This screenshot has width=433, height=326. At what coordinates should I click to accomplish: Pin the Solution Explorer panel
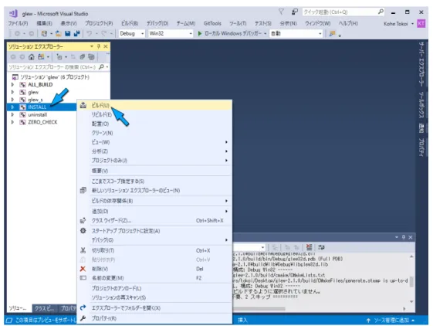coord(99,46)
